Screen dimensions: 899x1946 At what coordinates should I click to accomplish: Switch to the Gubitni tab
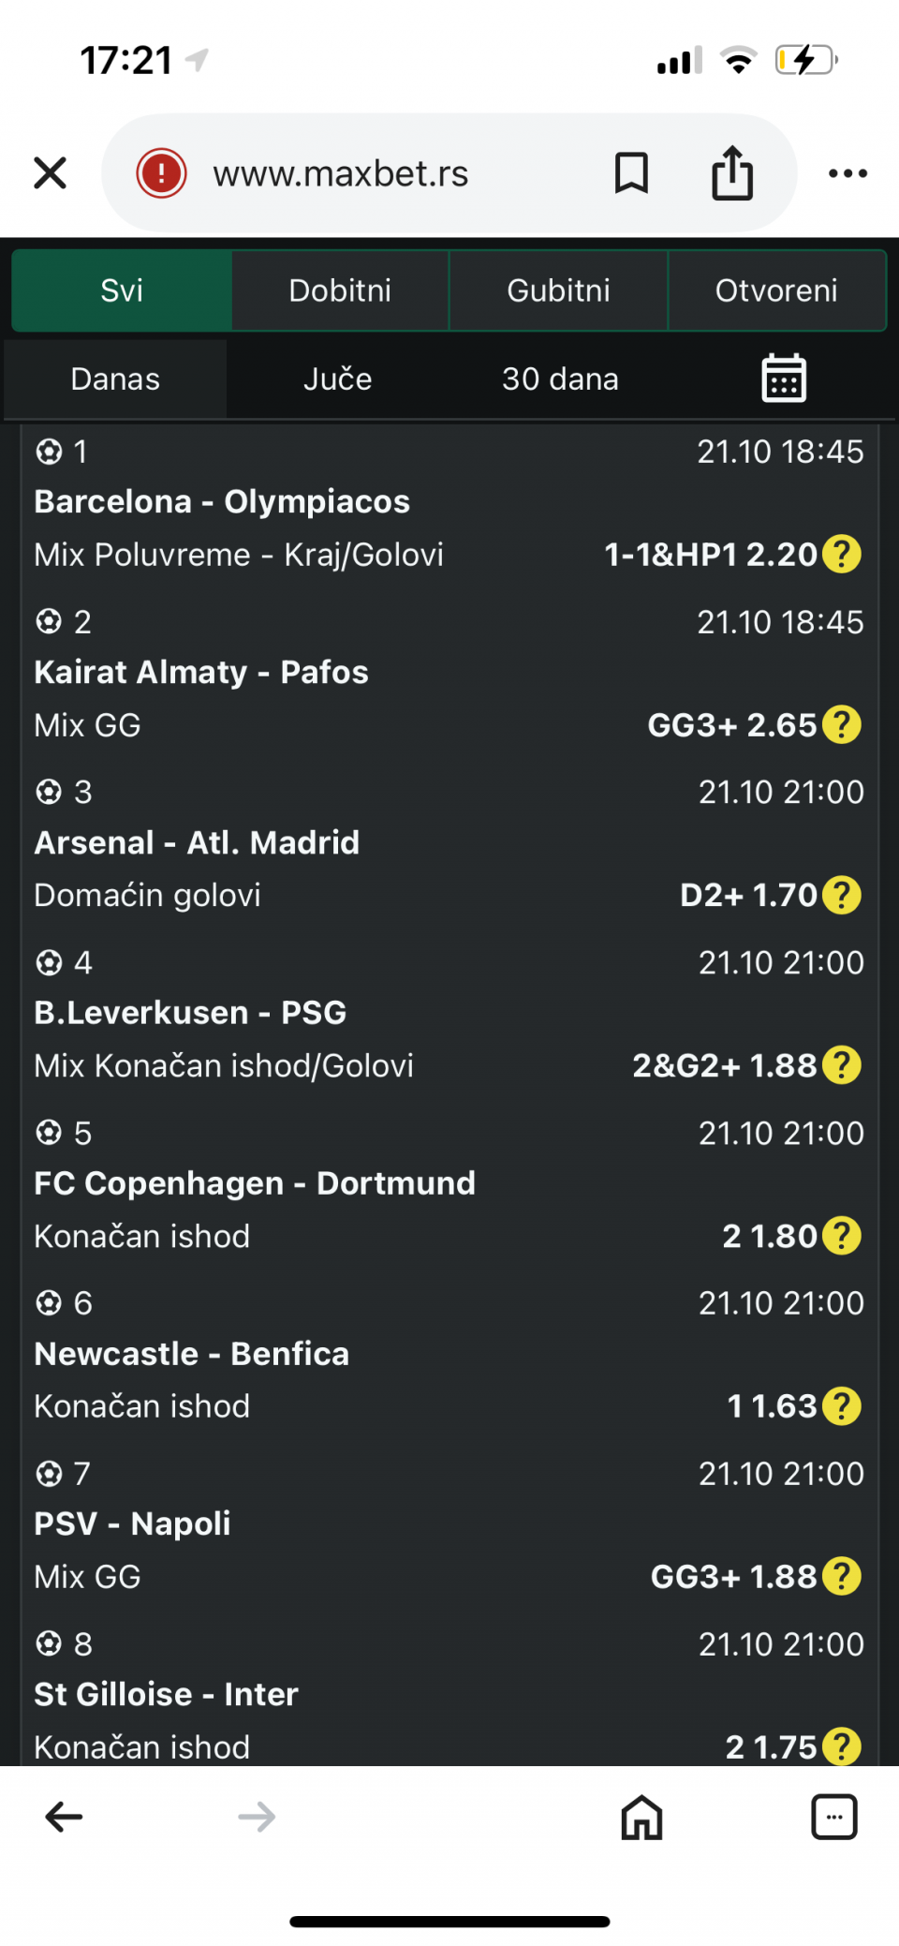pyautogui.click(x=558, y=290)
